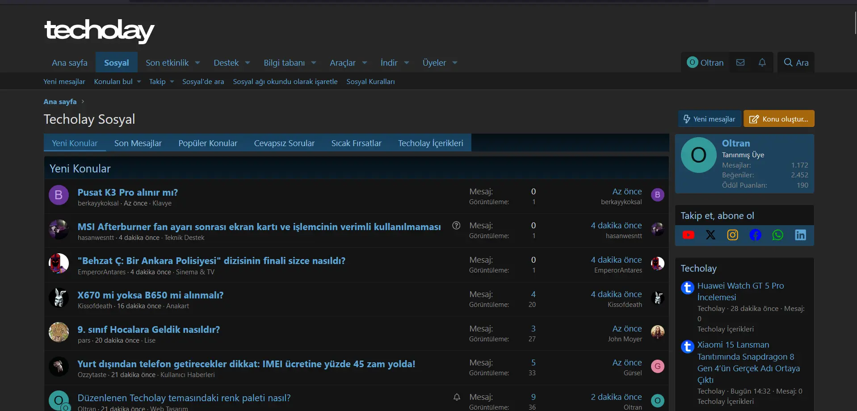Switch to the Sıcak Fırsatlar tab
The width and height of the screenshot is (857, 411).
pos(356,143)
